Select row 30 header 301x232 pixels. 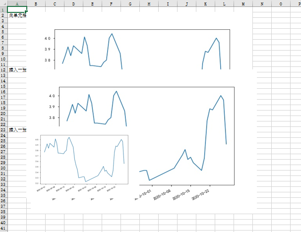click(3, 168)
